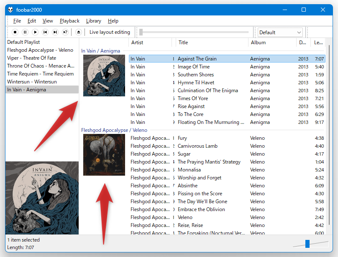Screen dimensions: 338x257
Task: Click Fleshgod Apocalypse / Veleno group header
Action: pos(114,130)
